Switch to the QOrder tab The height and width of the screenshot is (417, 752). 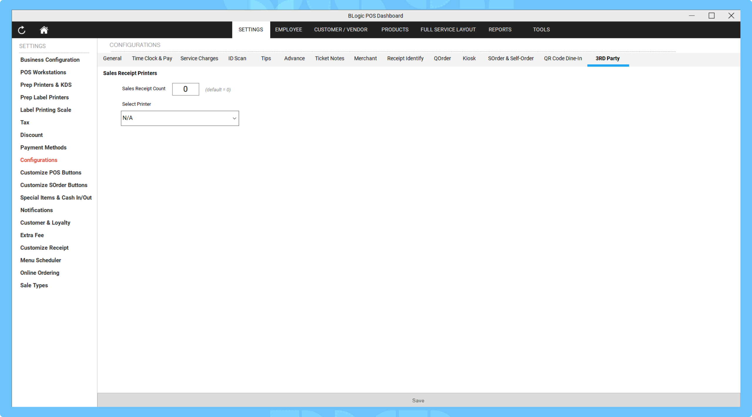442,58
